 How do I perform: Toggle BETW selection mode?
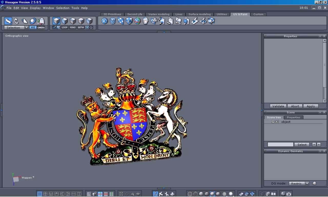point(81,27)
